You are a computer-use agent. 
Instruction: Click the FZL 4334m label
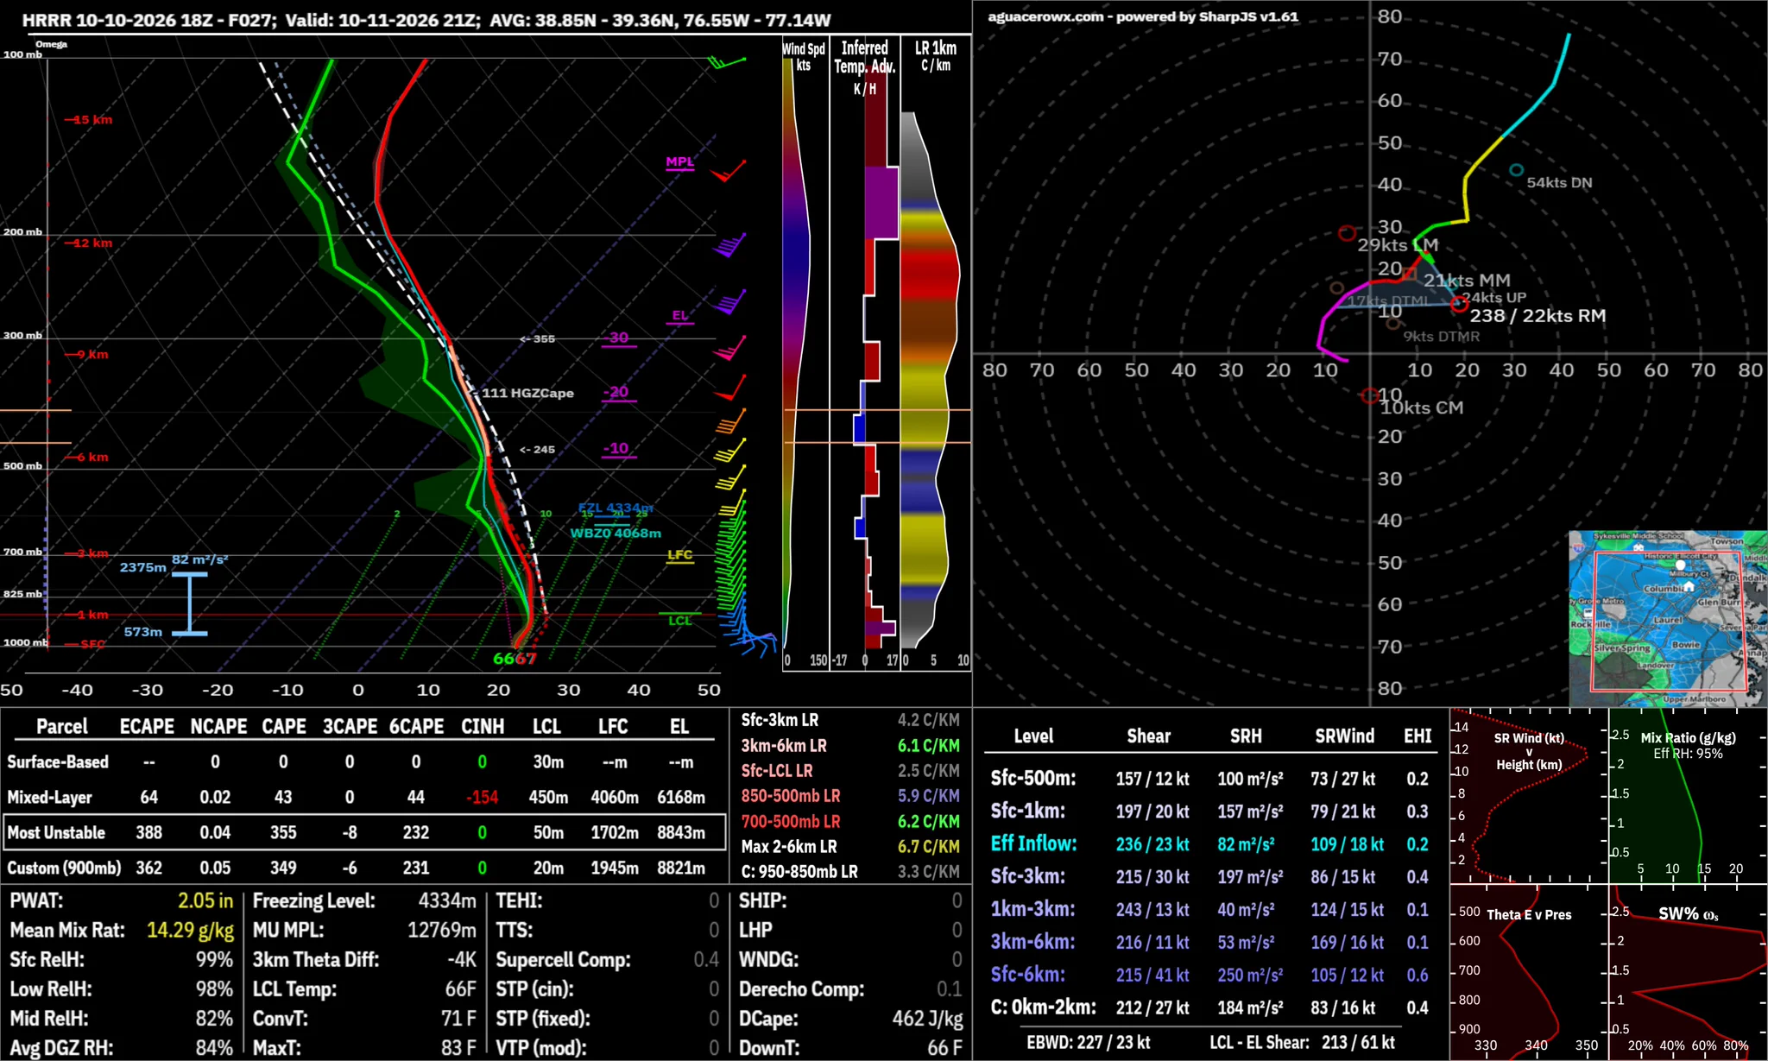click(x=616, y=508)
